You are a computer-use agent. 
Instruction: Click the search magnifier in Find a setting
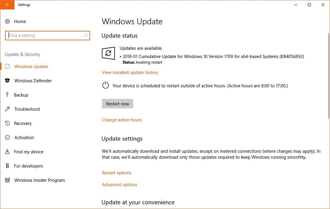click(85, 35)
